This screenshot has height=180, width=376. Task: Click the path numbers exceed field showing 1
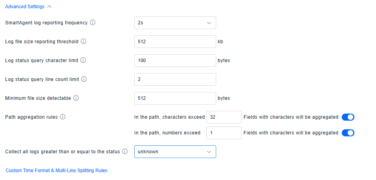(224, 133)
